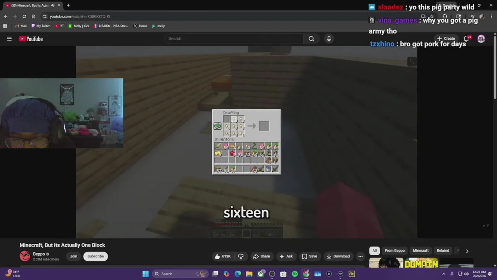Click the address bar URL
This screenshot has height=280, width=497.
(80, 16)
